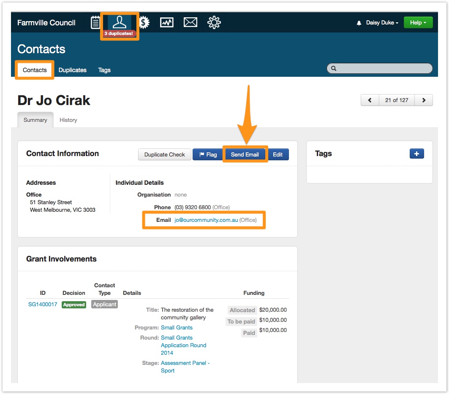Viewport: 449px width, 394px height.
Task: Open the Daisy Duke user dropdown
Action: (382, 23)
